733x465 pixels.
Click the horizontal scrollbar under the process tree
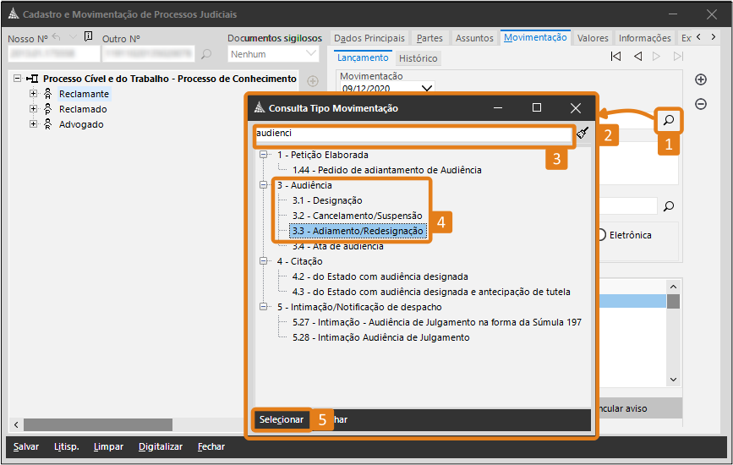[97, 424]
